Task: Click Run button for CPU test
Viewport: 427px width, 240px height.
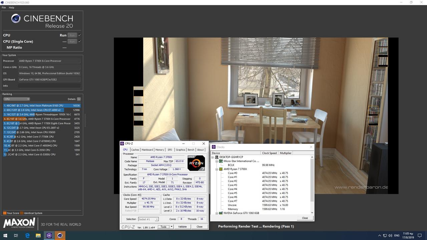Action: click(72, 35)
